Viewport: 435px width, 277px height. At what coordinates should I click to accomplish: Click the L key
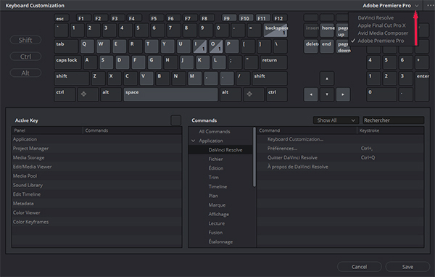pyautogui.click(x=219, y=62)
